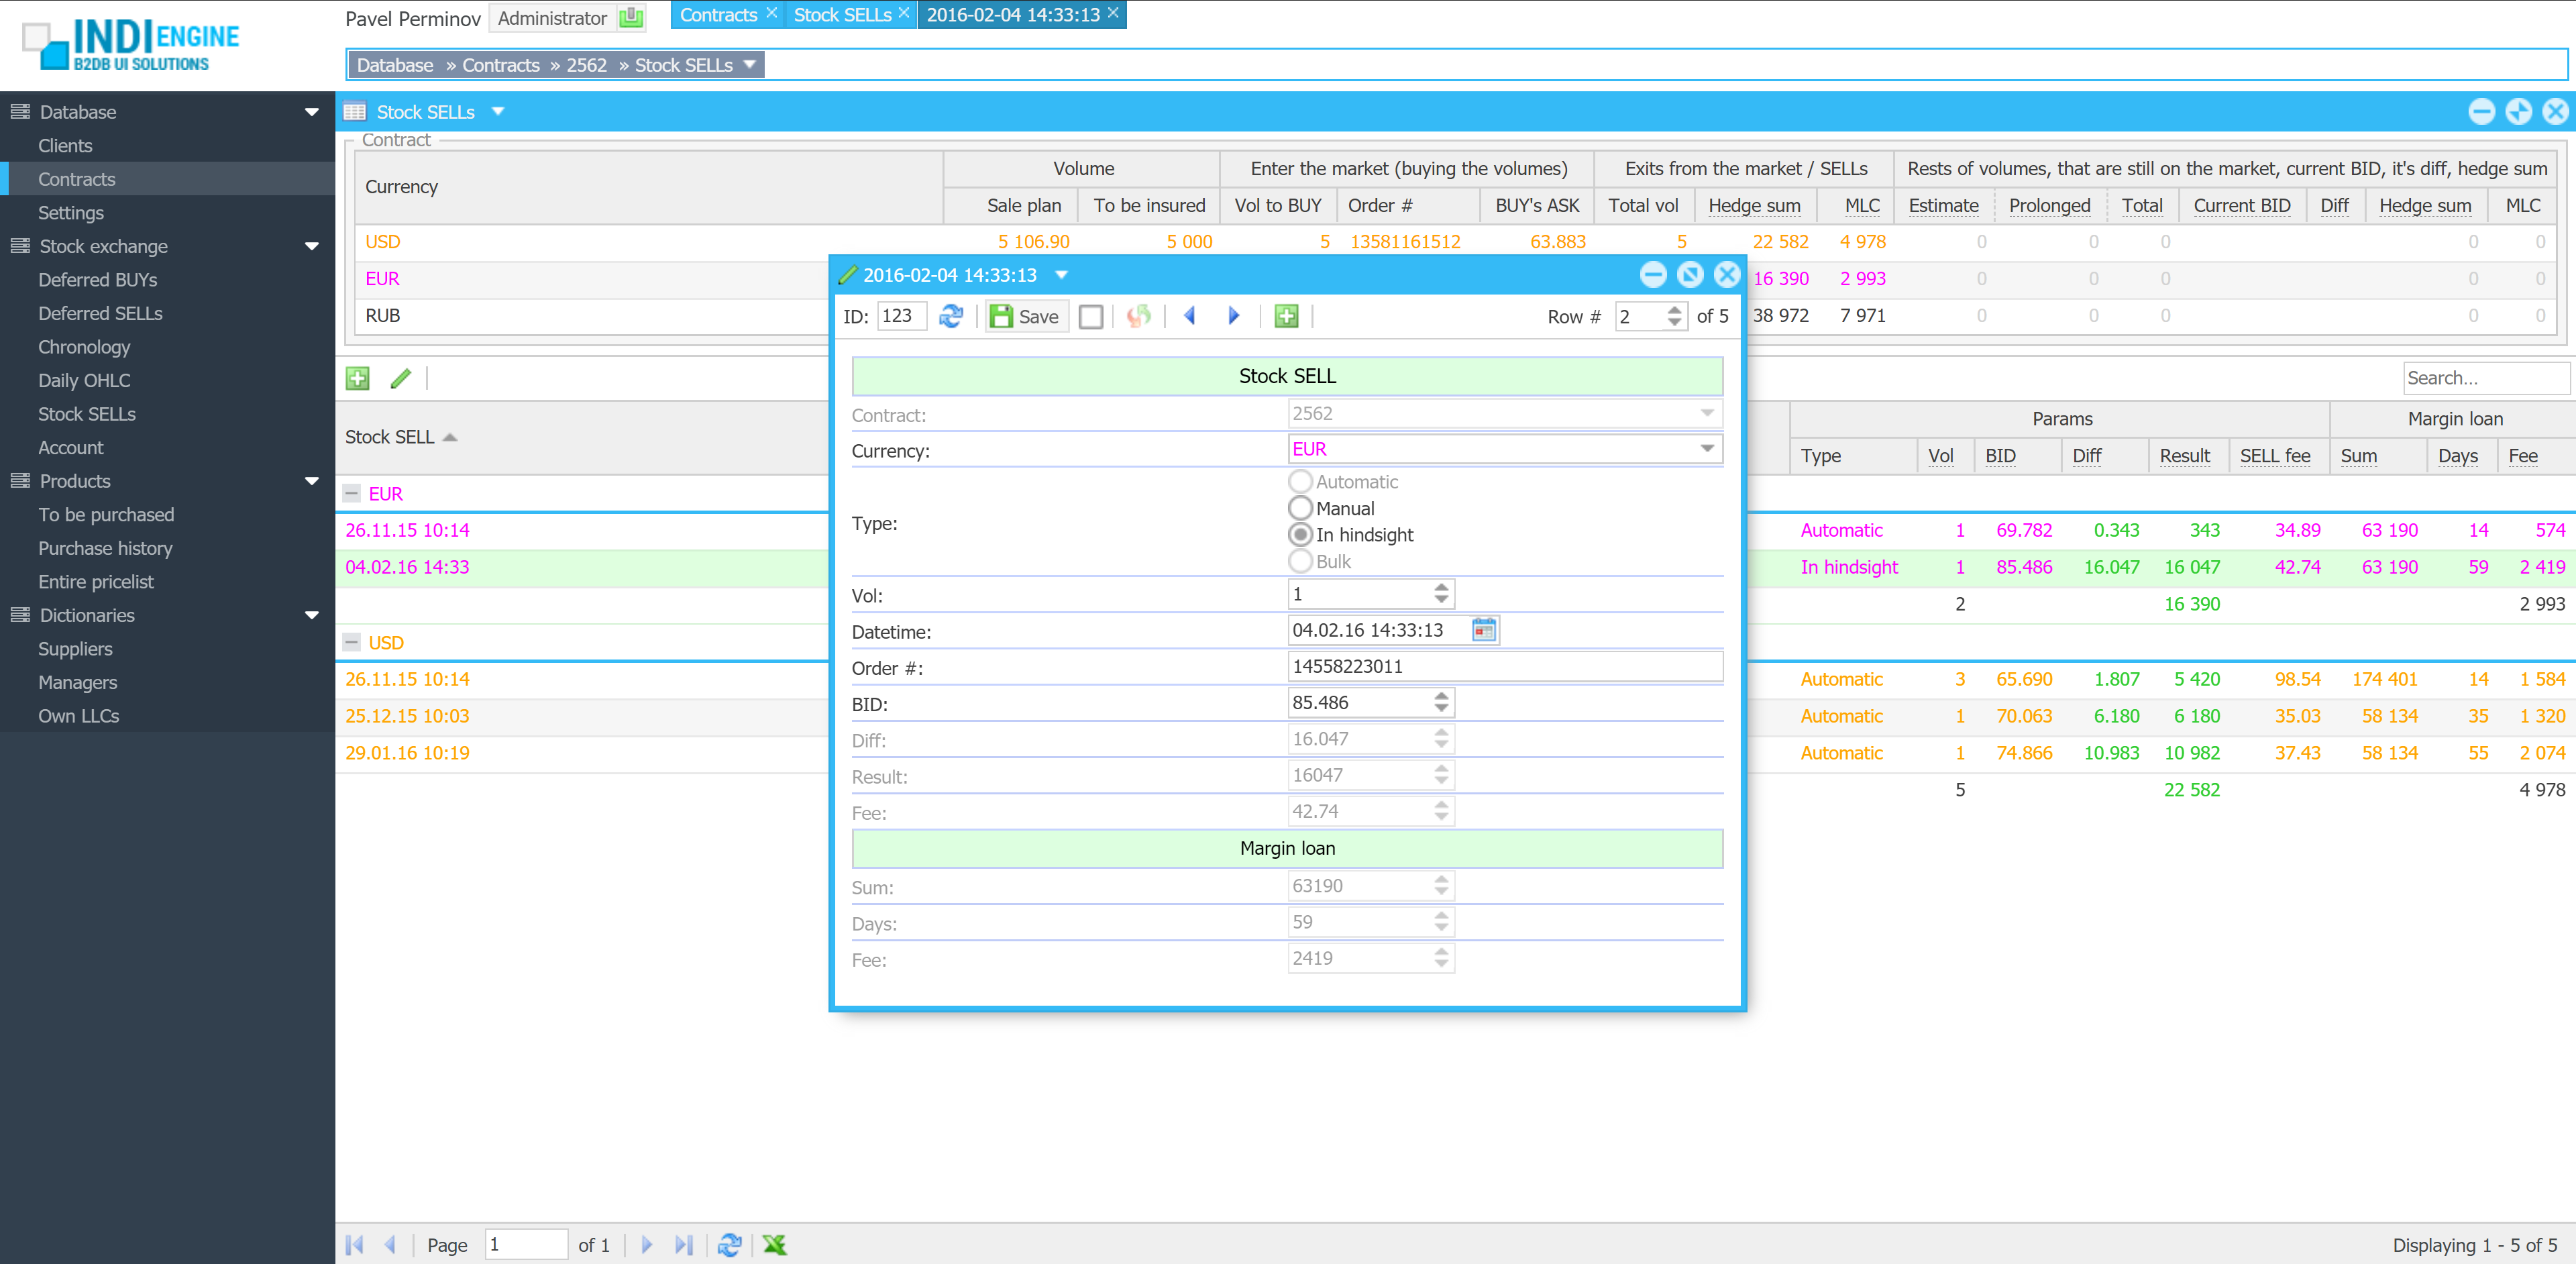Collapse the Stock exchange sidebar section
This screenshot has width=2576, height=1264.
point(311,246)
